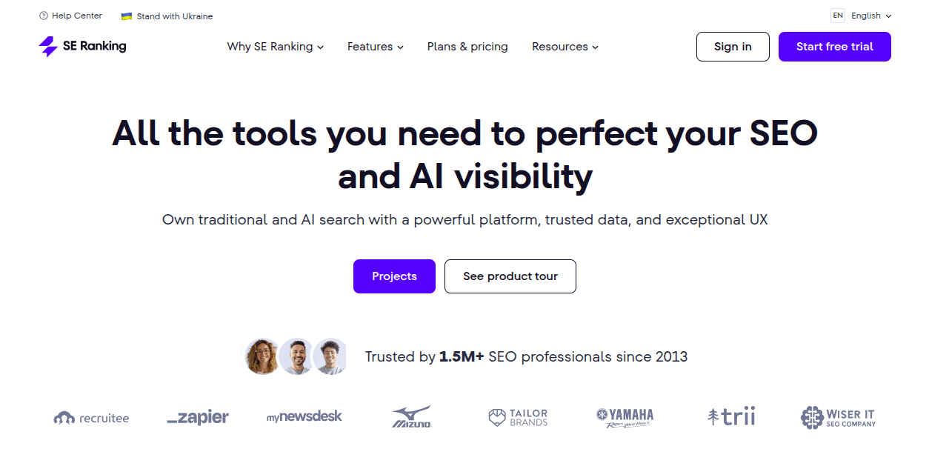Click the Recruitee logo
929x449 pixels.
[x=91, y=418]
